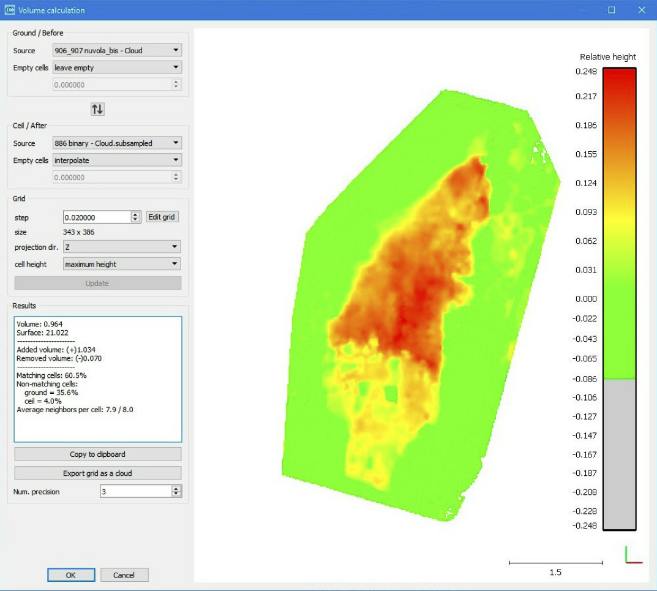Decrease grid step with down arrow
Screen dimensions: 657x591
[135, 220]
